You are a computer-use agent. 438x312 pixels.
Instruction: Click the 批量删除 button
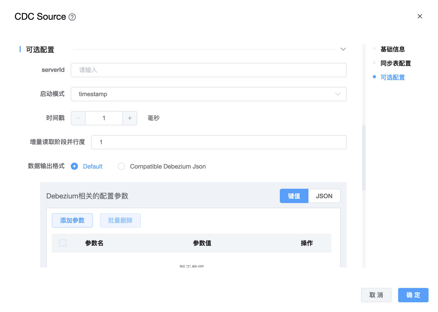120,220
